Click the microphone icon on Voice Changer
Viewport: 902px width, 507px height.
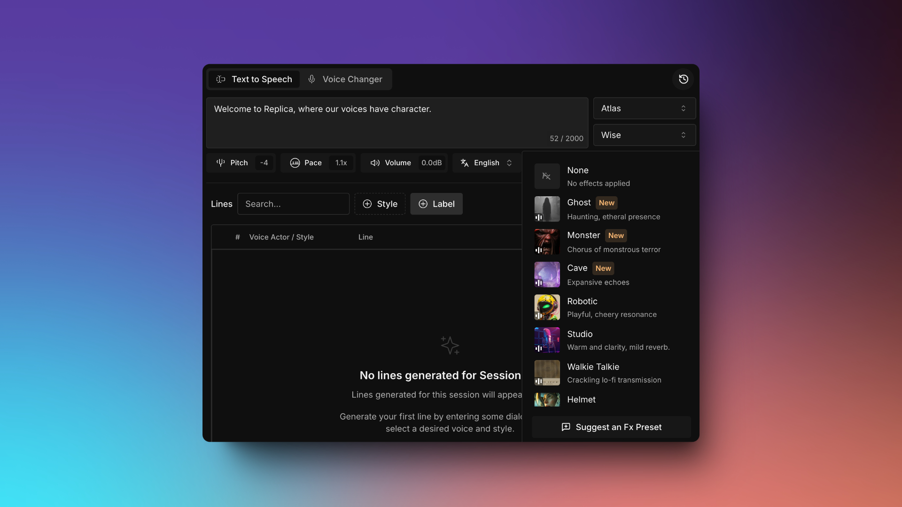coord(311,79)
